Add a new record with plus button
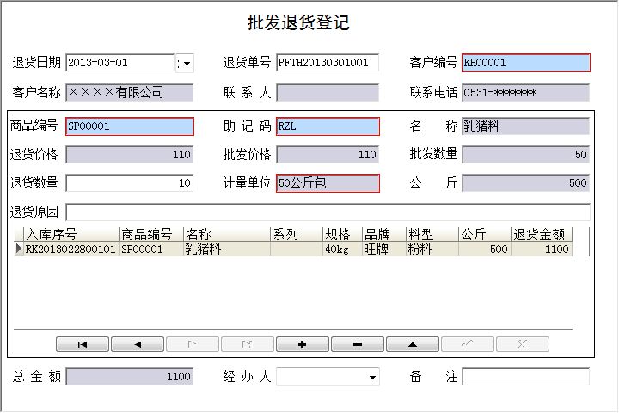The width and height of the screenshot is (619, 413). (x=303, y=344)
